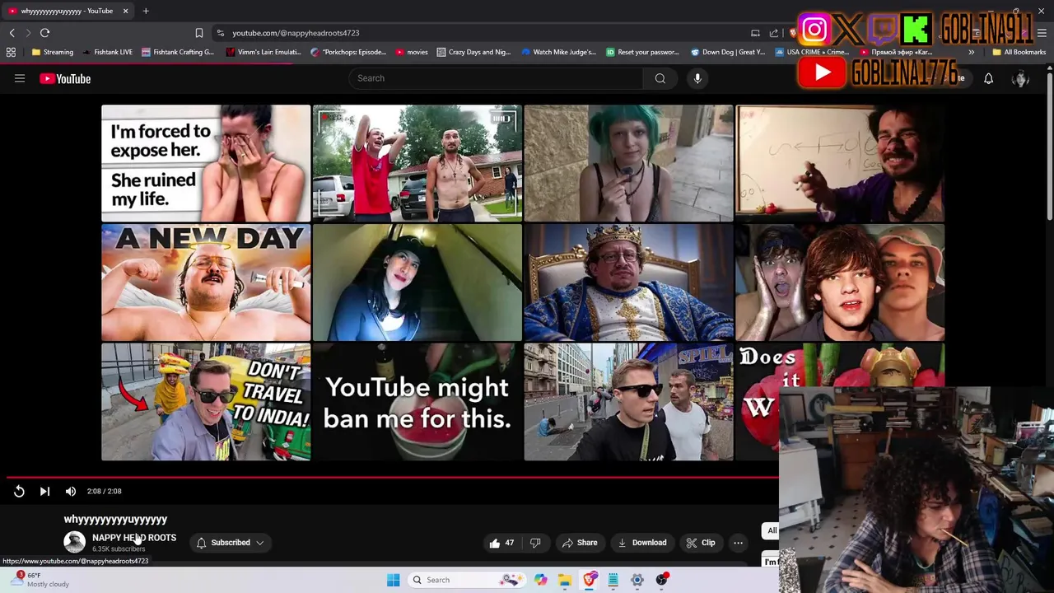
Task: Open the SPIEL street suggested video
Action: [628, 402]
